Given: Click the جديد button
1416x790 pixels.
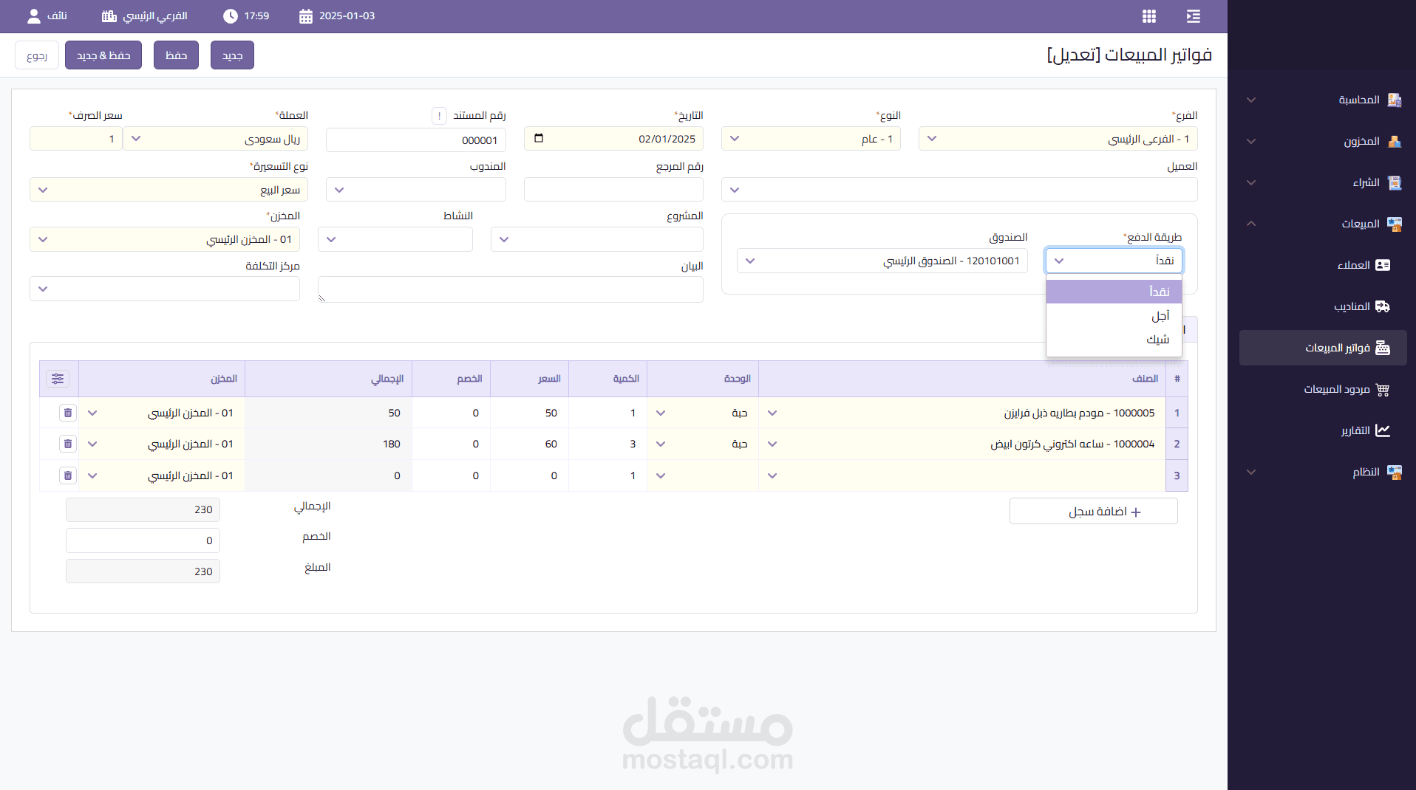Looking at the screenshot, I should pyautogui.click(x=232, y=55).
